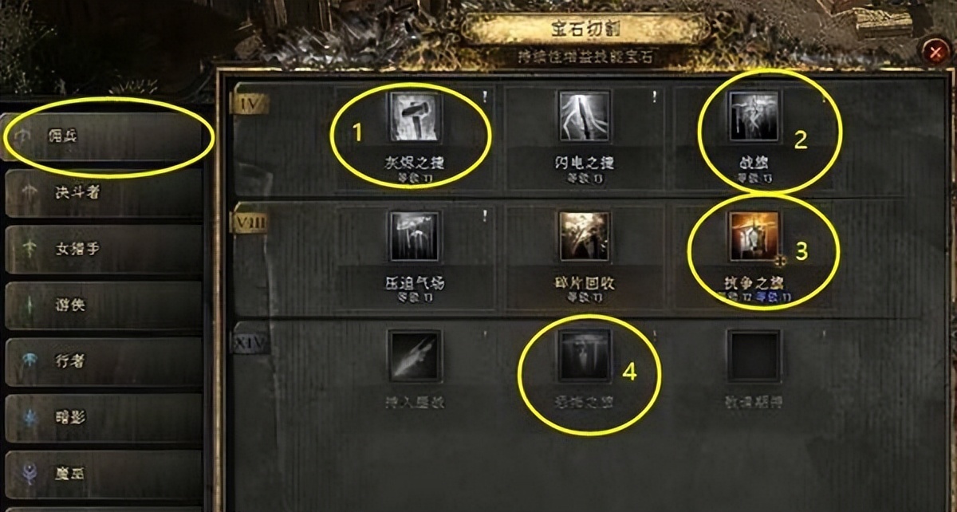Choose the highlighted 抗争之旗 gem icon
This screenshot has width=957, height=512.
click(754, 237)
